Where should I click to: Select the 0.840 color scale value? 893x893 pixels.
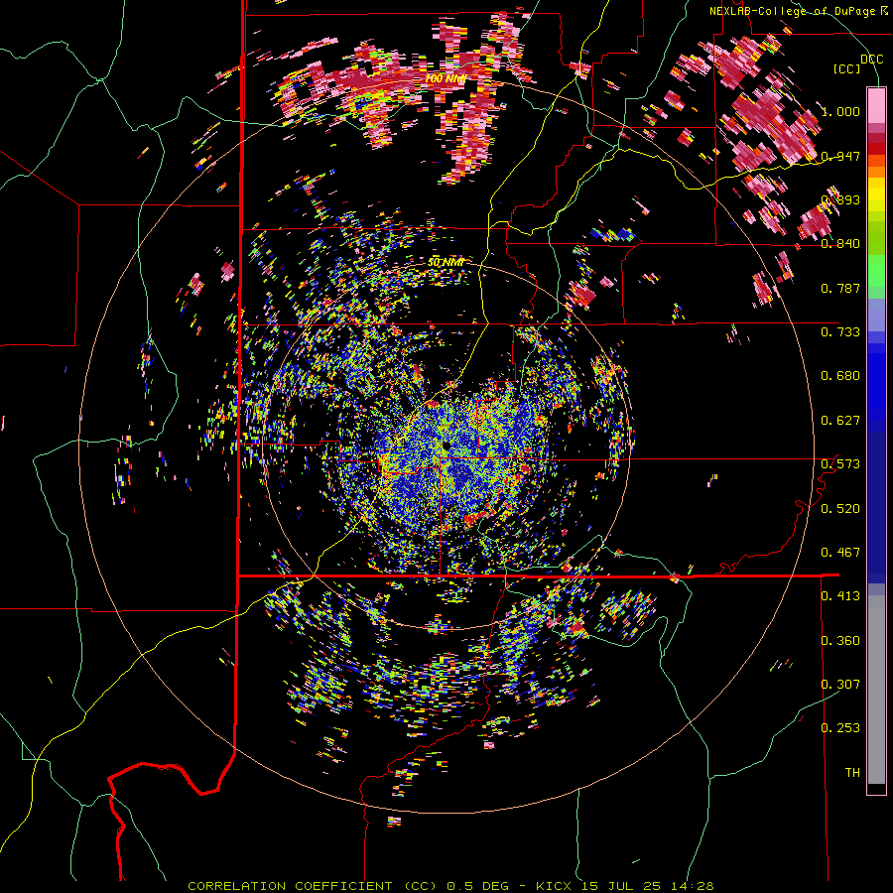[840, 244]
